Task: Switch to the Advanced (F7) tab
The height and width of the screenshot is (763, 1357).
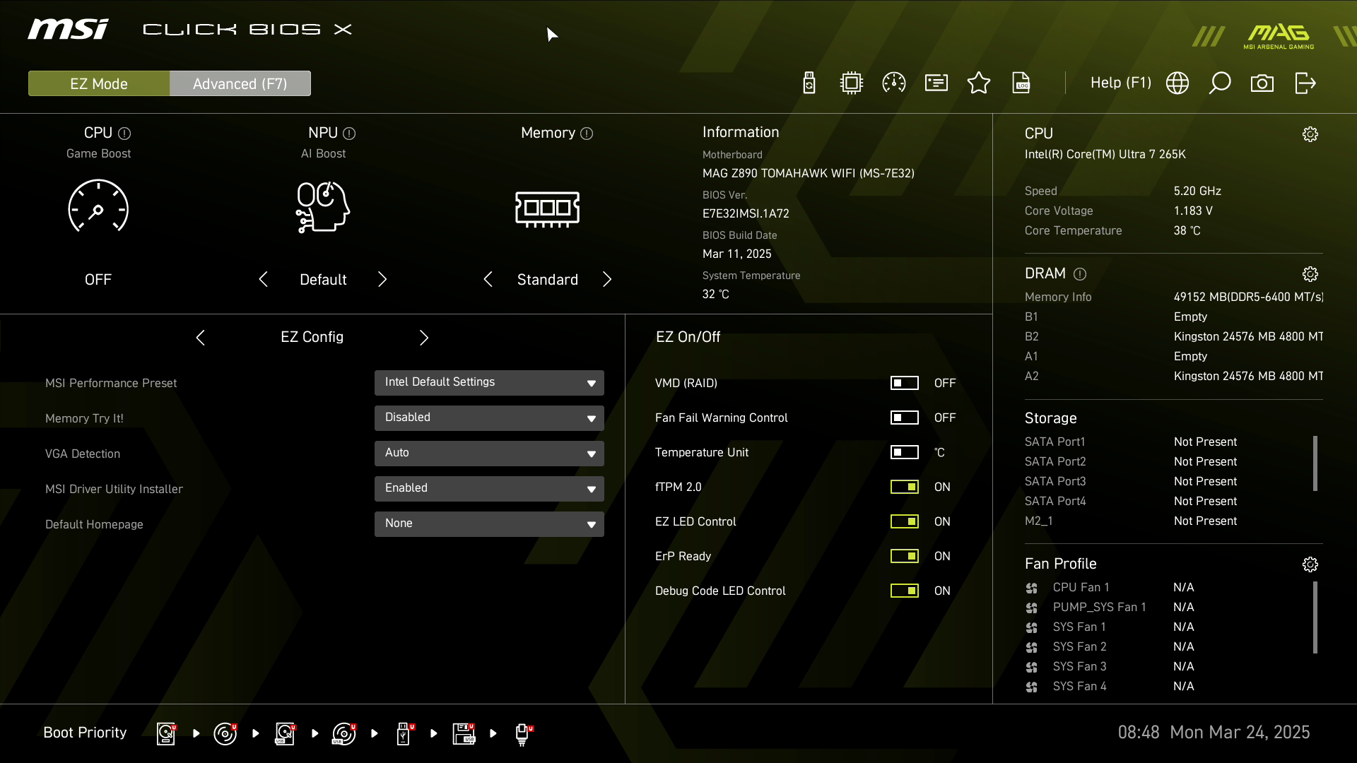Action: 240,83
